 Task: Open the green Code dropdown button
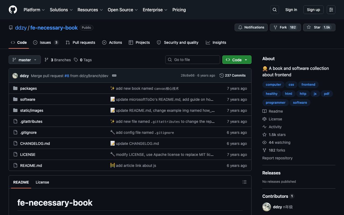[x=237, y=60]
